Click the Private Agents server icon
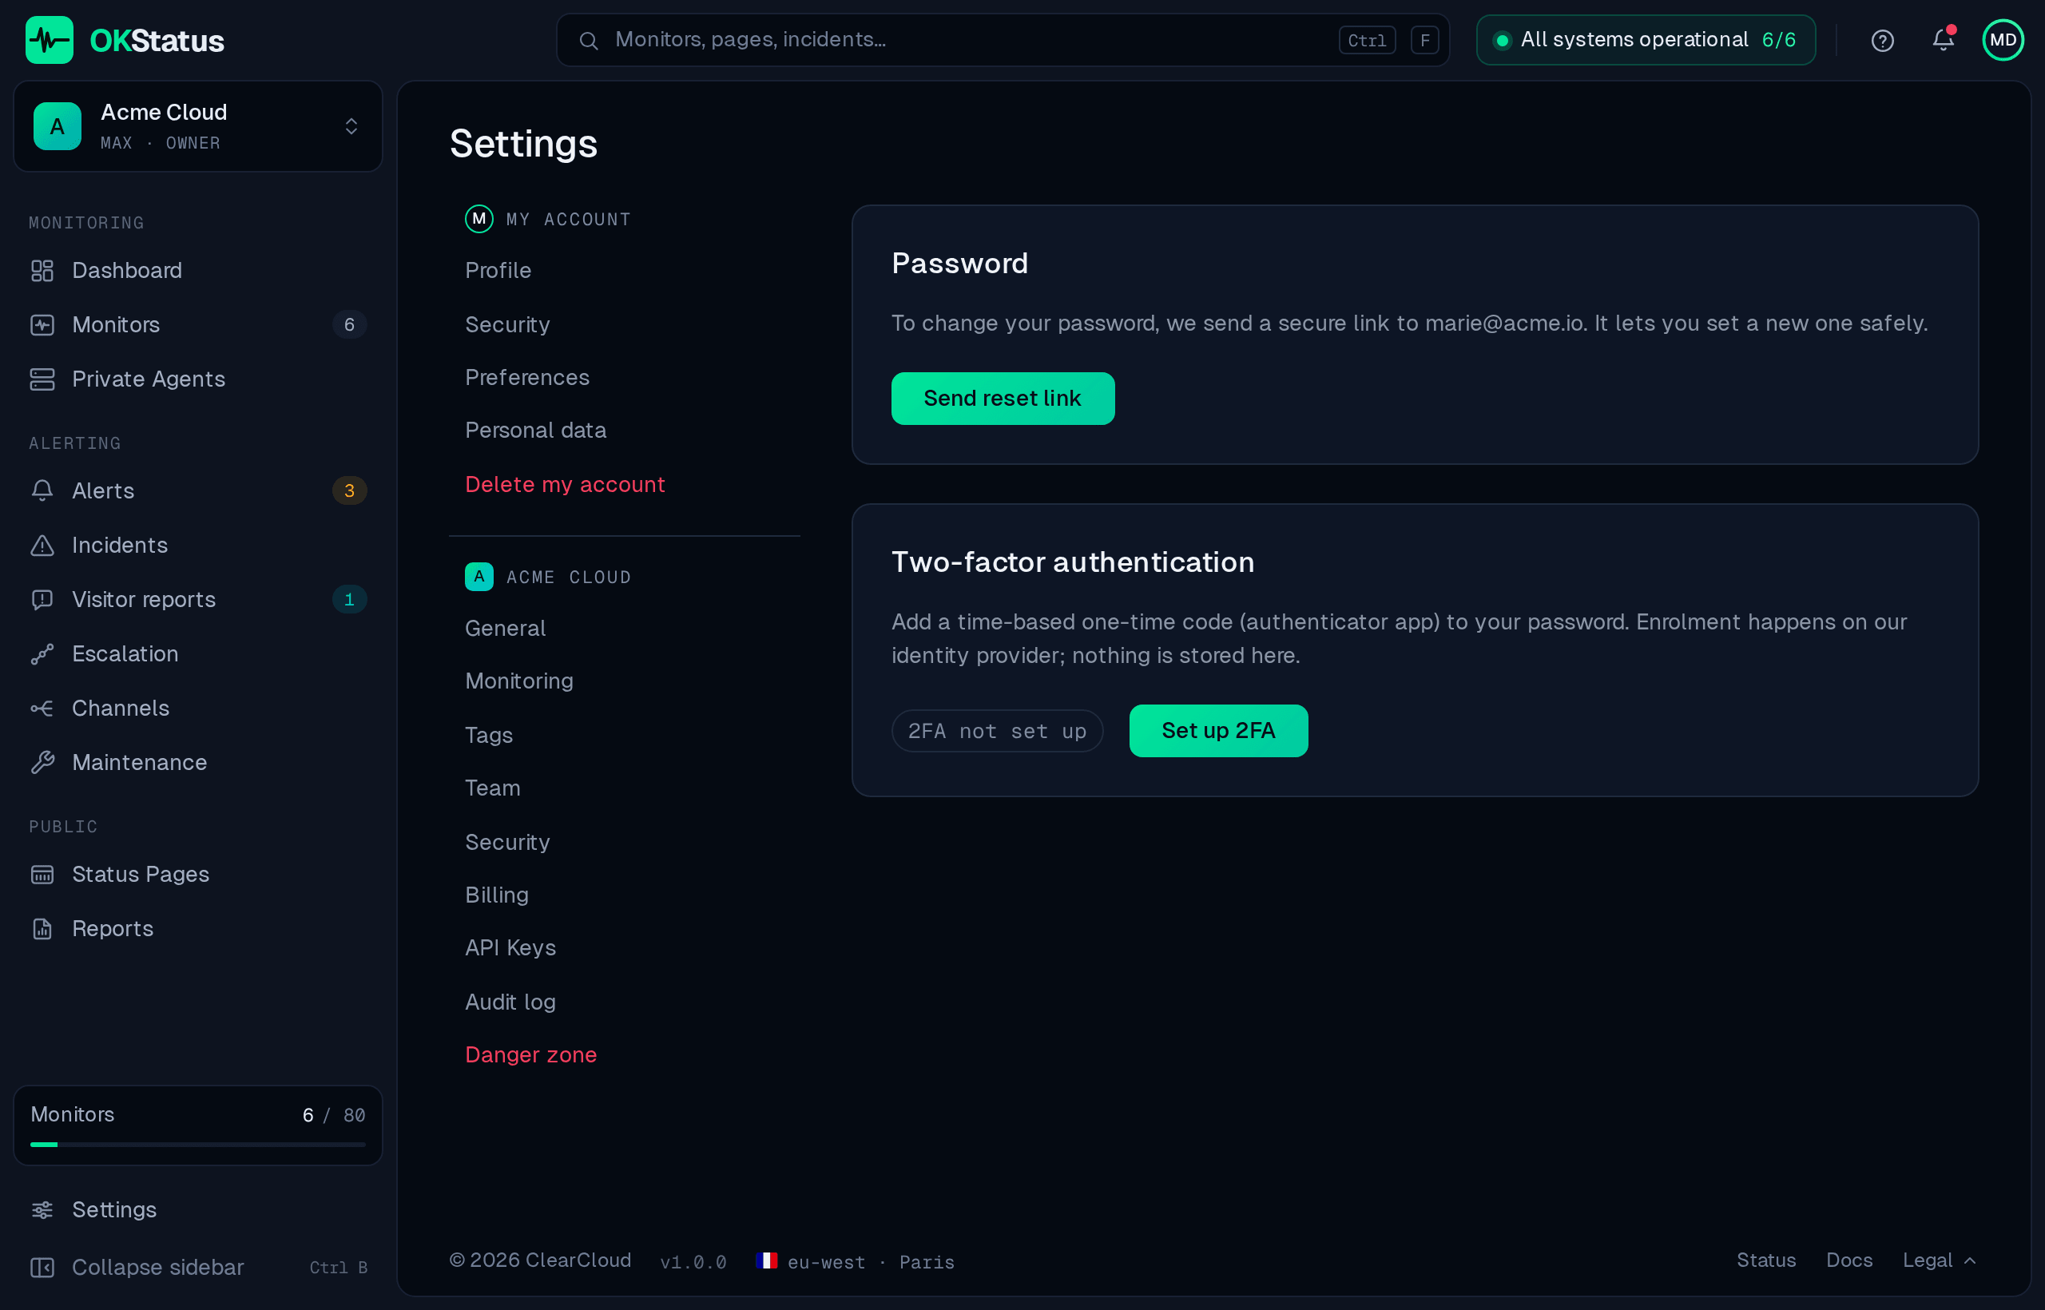 [42, 379]
